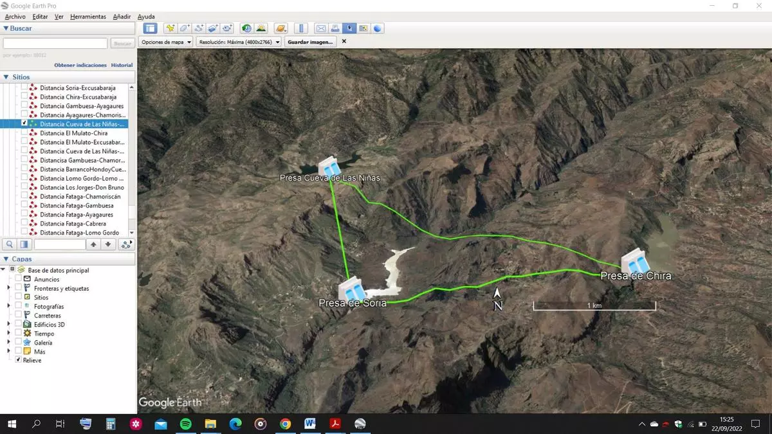Click the email envelope icon in toolbar

320,28
